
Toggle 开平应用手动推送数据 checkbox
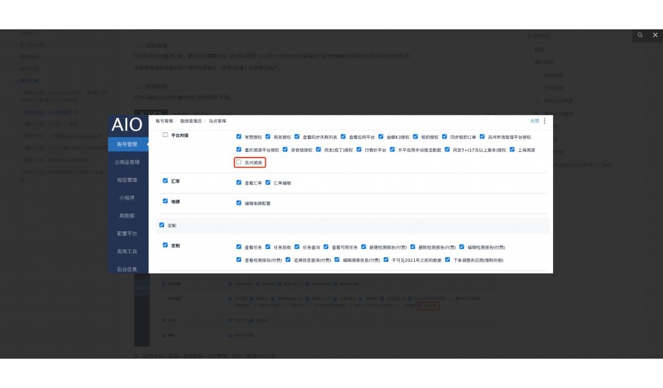392,149
